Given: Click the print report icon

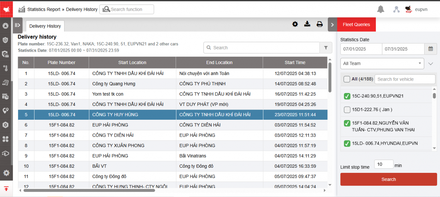Looking at the screenshot, I should 320,24.
